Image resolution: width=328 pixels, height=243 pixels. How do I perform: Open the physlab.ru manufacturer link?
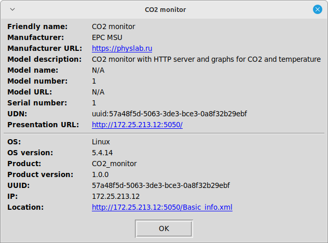[122, 48]
